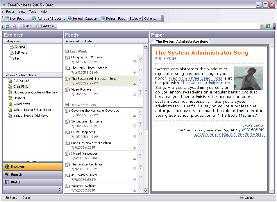Toggle flag on The Pauly Shore Podcast
Viewport: 277px width, 202px height.
point(140,71)
